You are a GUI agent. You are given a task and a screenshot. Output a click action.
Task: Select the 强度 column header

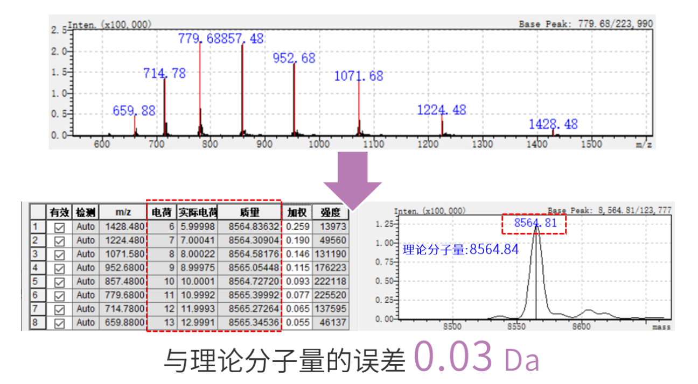329,212
